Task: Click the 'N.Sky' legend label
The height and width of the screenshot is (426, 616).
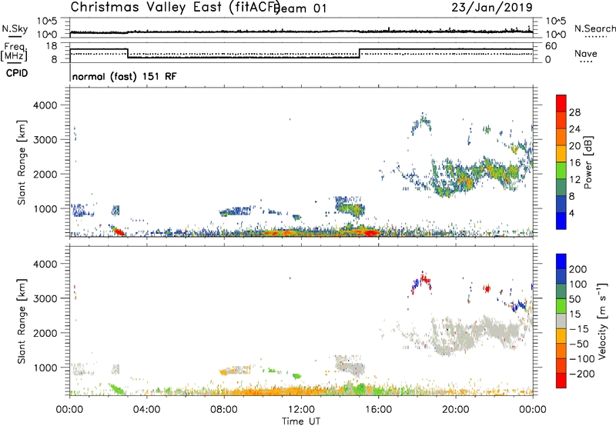Action: [15, 28]
